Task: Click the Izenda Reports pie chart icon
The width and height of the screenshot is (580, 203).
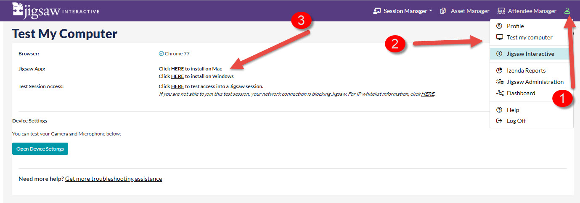Action: click(499, 70)
